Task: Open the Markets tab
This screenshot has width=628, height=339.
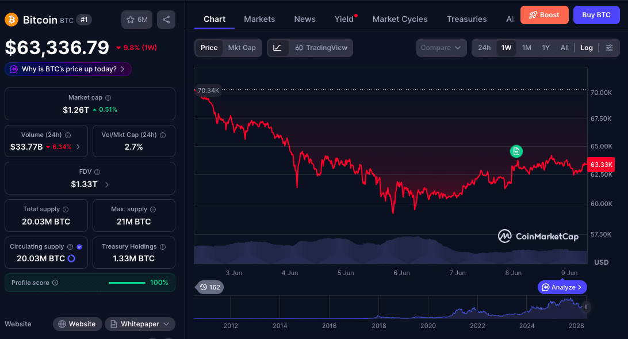Action: point(259,19)
